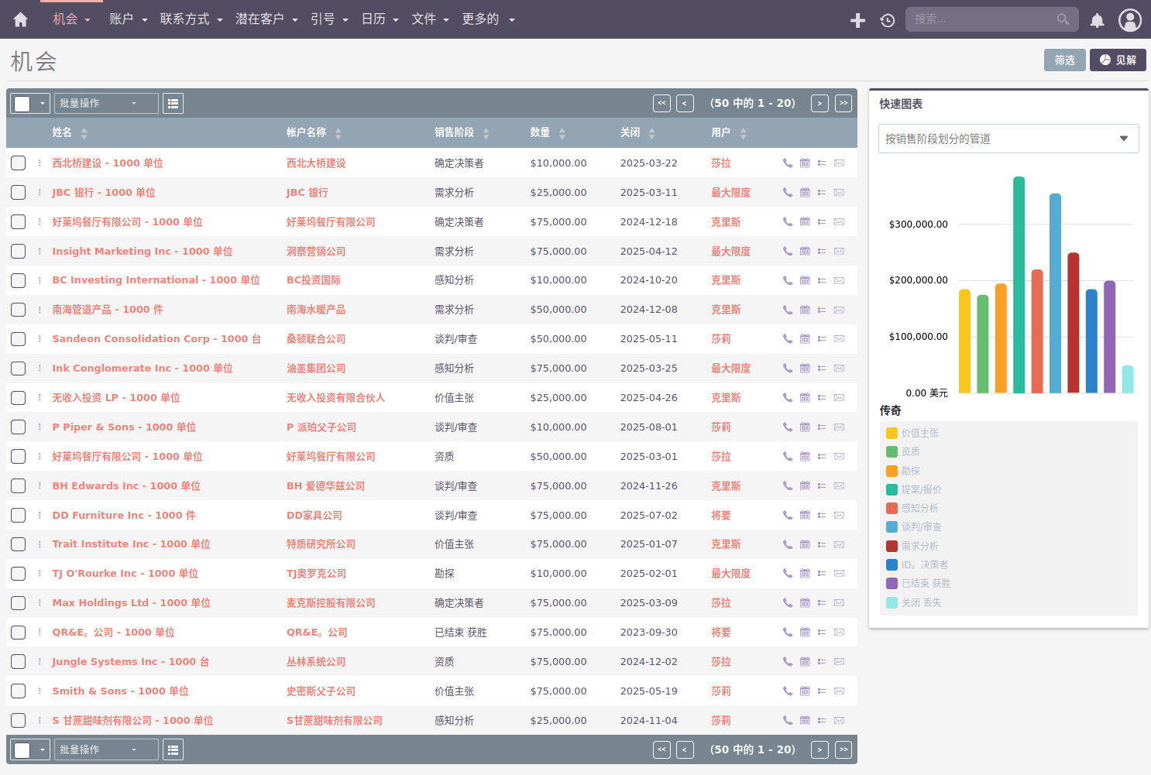1151x775 pixels.
Task: Log a call for BH Edwards Inc row
Action: (788, 486)
